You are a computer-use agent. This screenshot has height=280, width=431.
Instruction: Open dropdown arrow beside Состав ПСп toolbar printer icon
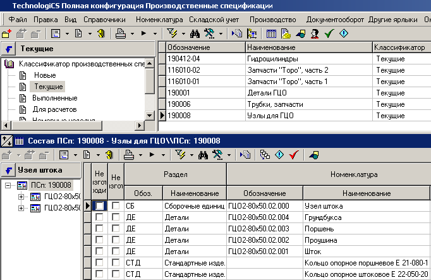(140, 155)
